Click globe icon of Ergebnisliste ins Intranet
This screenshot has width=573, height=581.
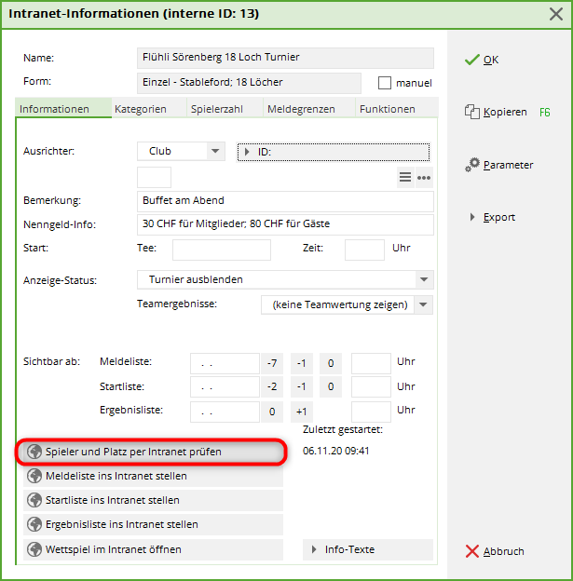[34, 525]
